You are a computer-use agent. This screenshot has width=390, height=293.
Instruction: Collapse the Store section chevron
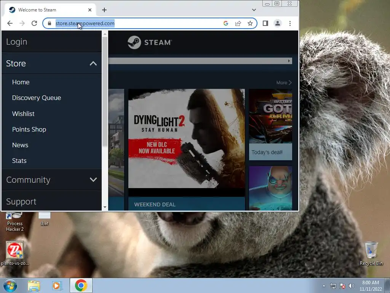[93, 64]
